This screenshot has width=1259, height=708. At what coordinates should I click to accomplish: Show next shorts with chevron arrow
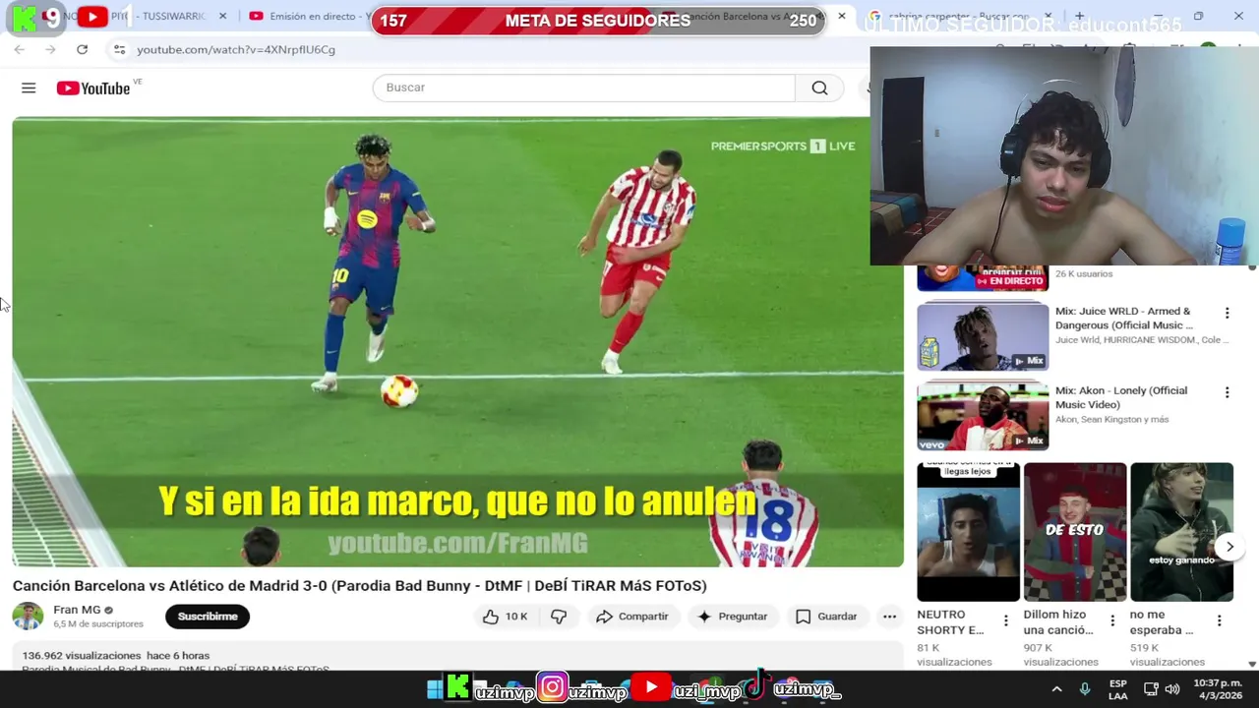click(1229, 547)
